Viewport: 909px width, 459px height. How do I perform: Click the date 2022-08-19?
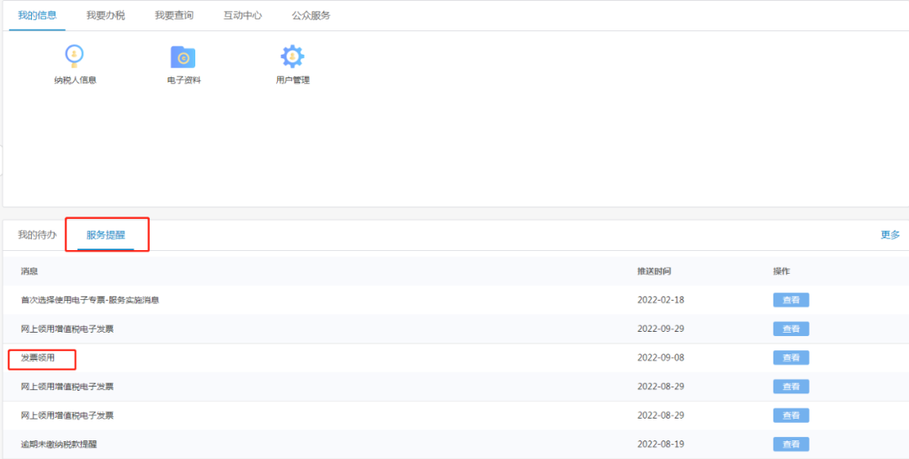pyautogui.click(x=661, y=445)
